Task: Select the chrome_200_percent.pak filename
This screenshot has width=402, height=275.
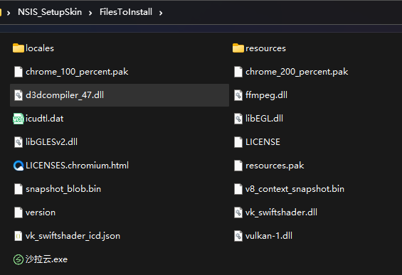Action: tap(297, 72)
